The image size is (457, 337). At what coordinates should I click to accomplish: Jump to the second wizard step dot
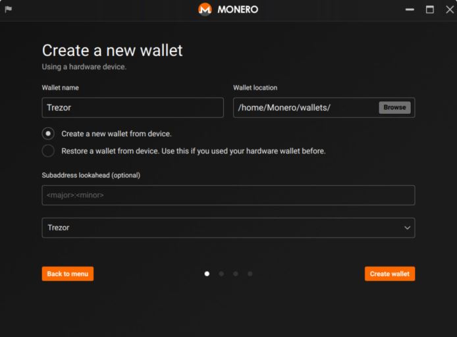[x=221, y=274]
